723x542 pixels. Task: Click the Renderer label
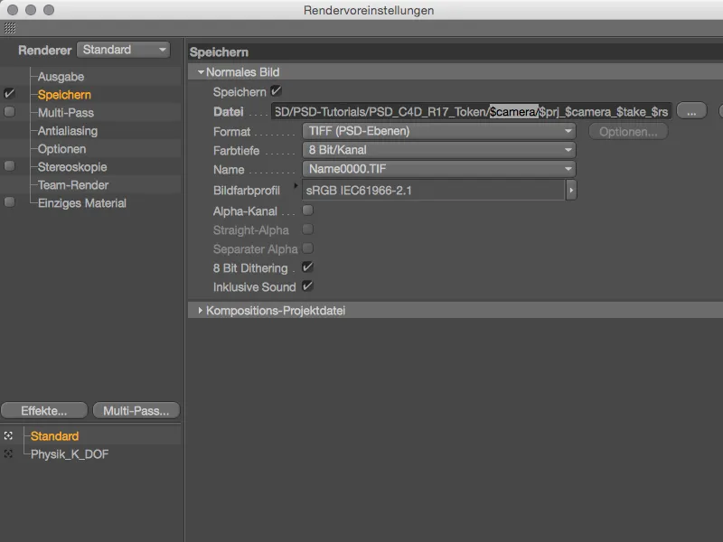pos(44,51)
